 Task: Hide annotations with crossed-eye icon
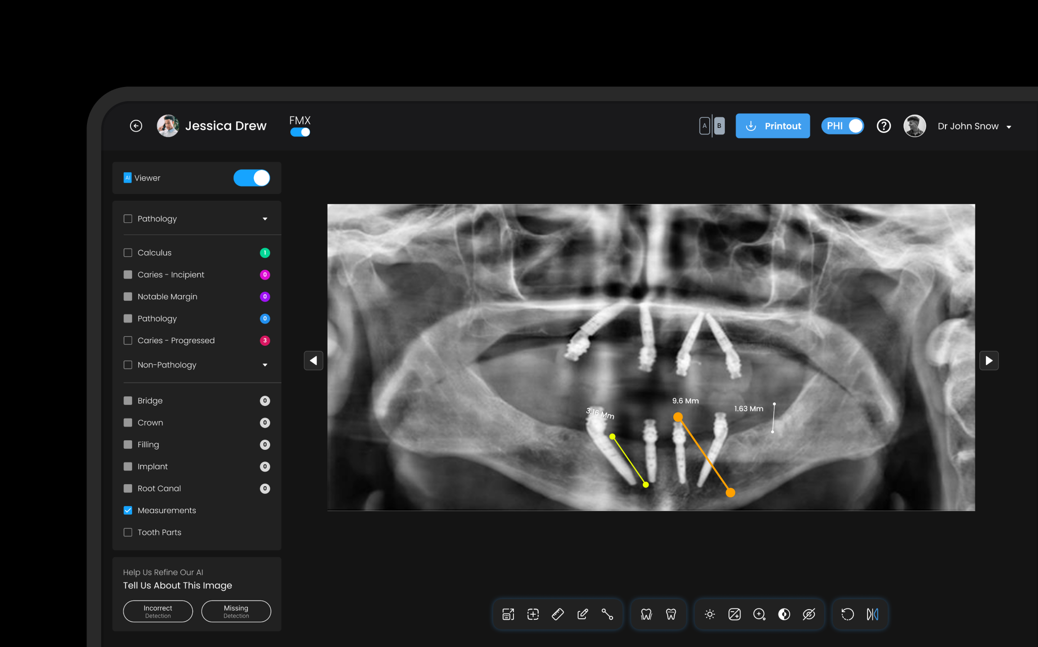pos(809,614)
